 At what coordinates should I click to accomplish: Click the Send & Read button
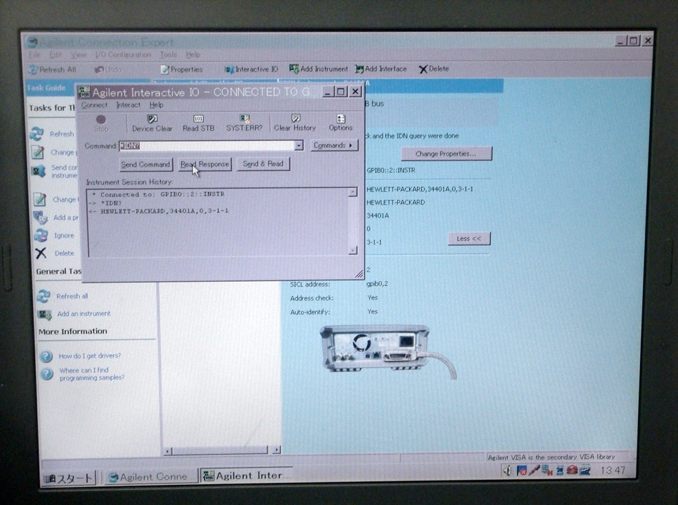(x=263, y=163)
